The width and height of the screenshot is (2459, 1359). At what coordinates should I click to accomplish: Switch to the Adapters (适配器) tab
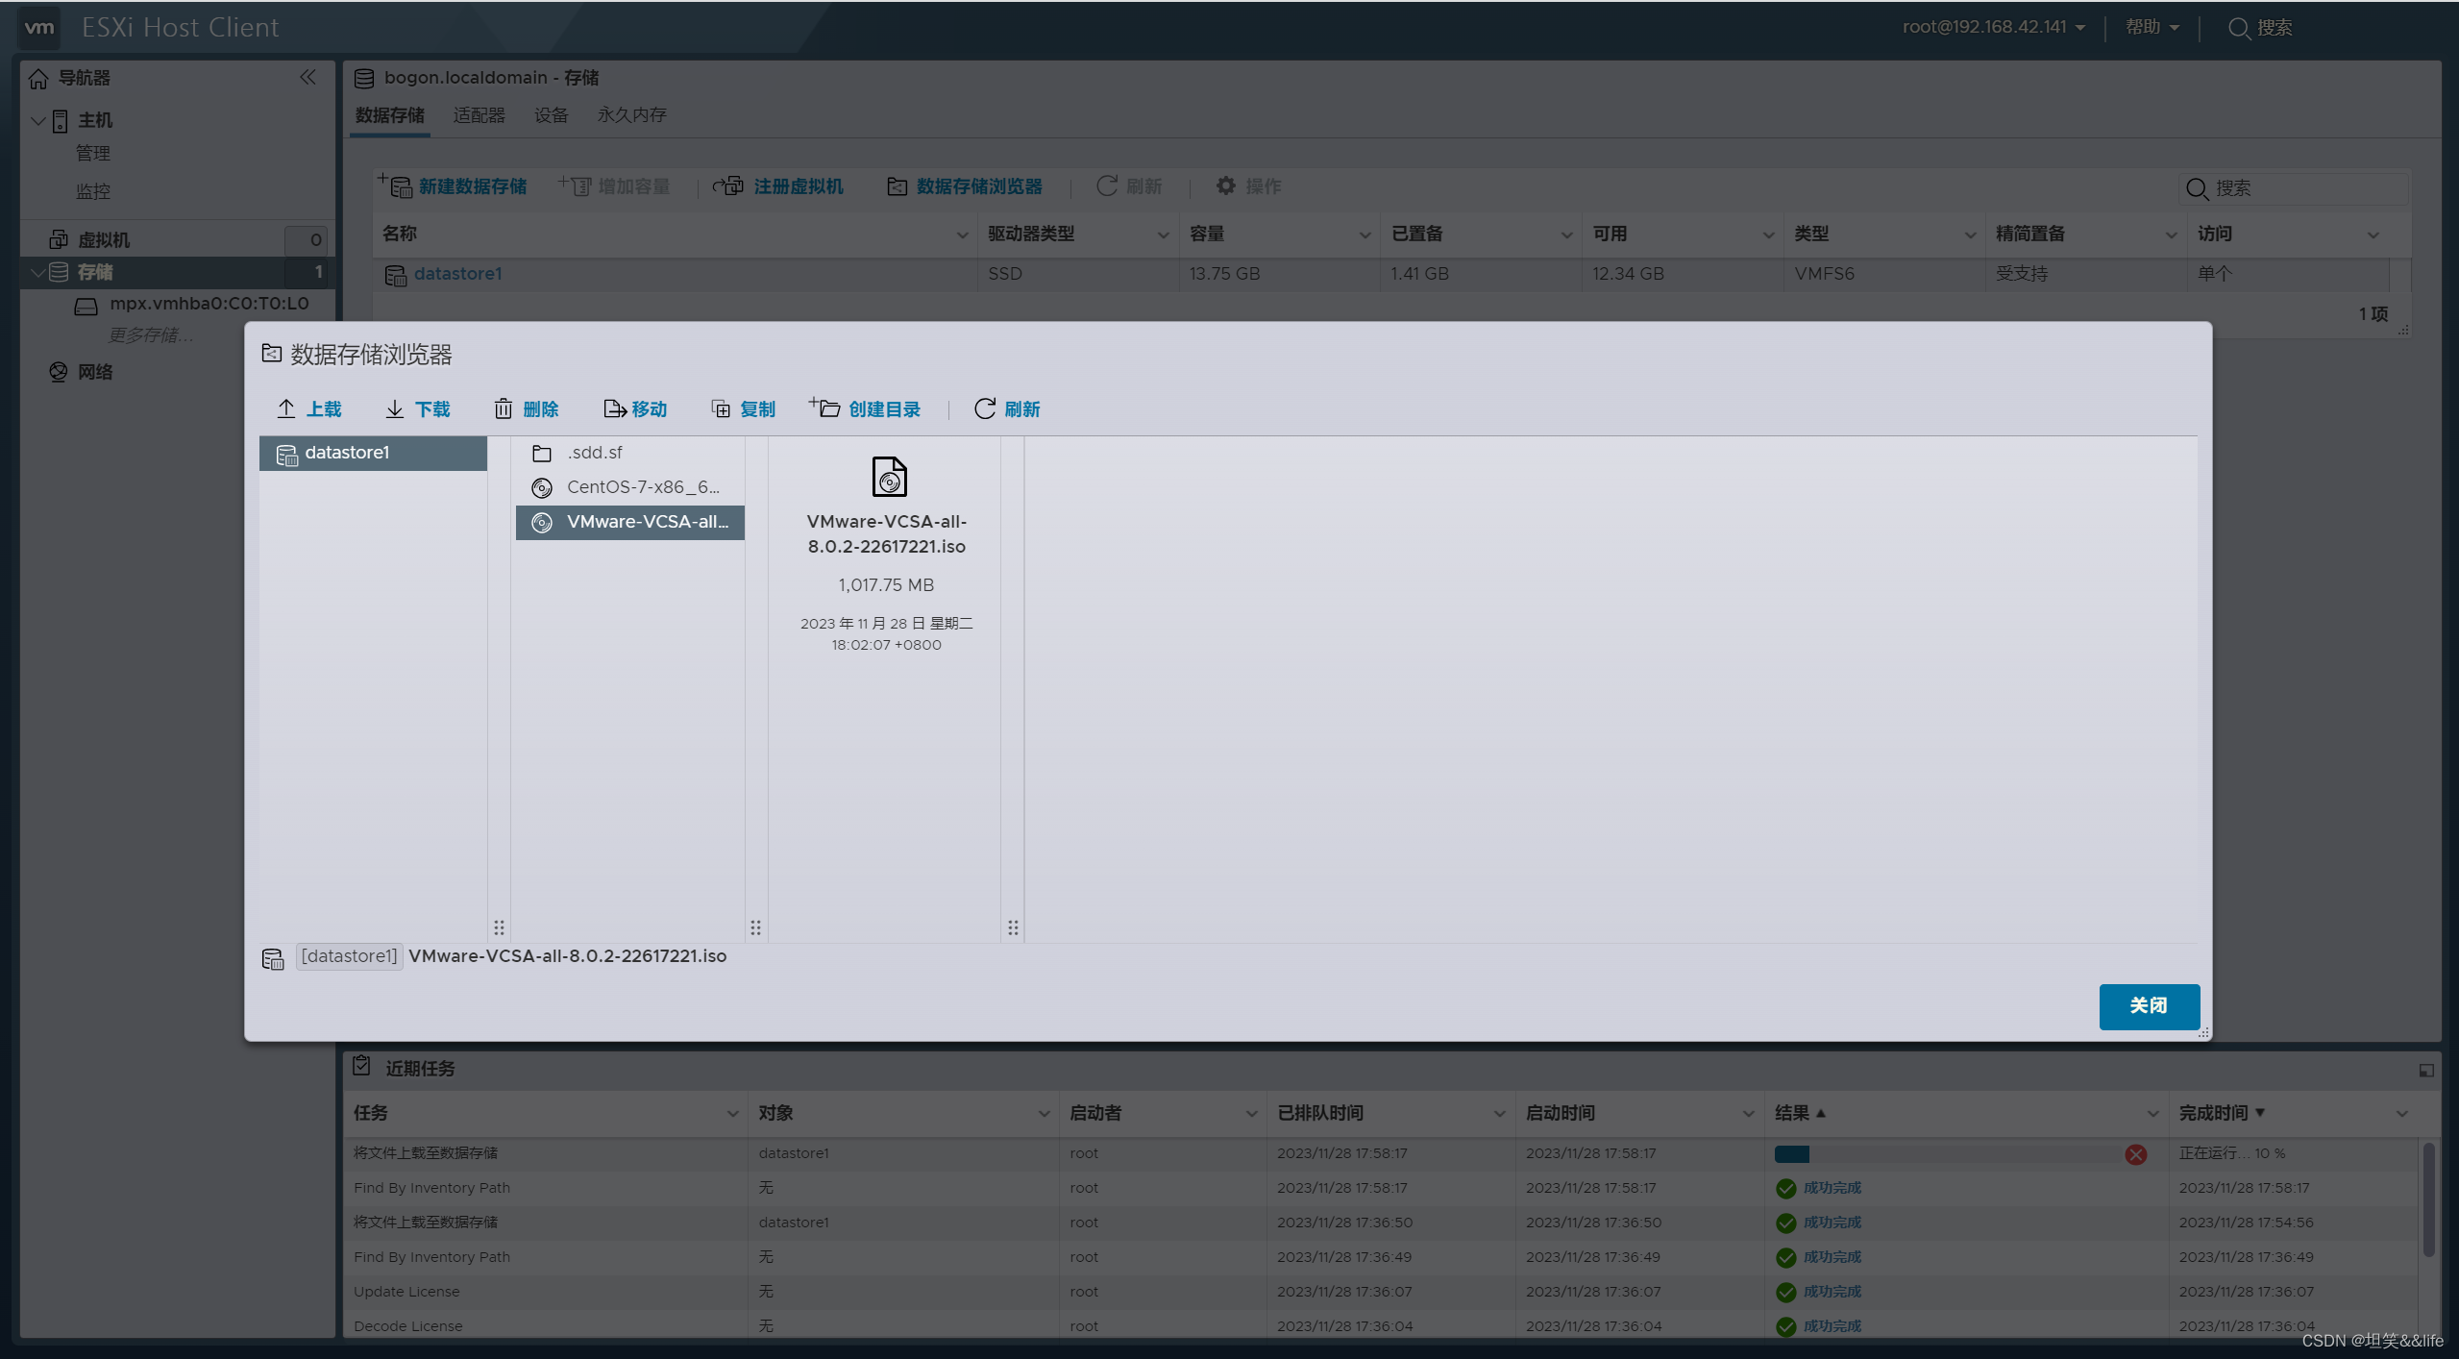pyautogui.click(x=480, y=115)
